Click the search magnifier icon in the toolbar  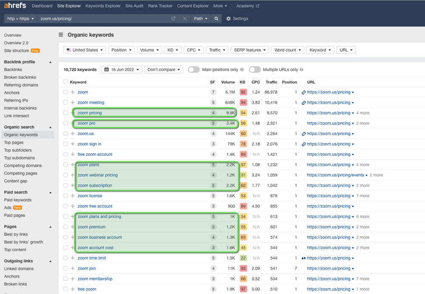click(x=216, y=19)
